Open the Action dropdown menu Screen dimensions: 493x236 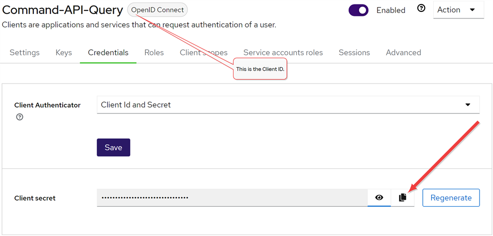coord(458,10)
